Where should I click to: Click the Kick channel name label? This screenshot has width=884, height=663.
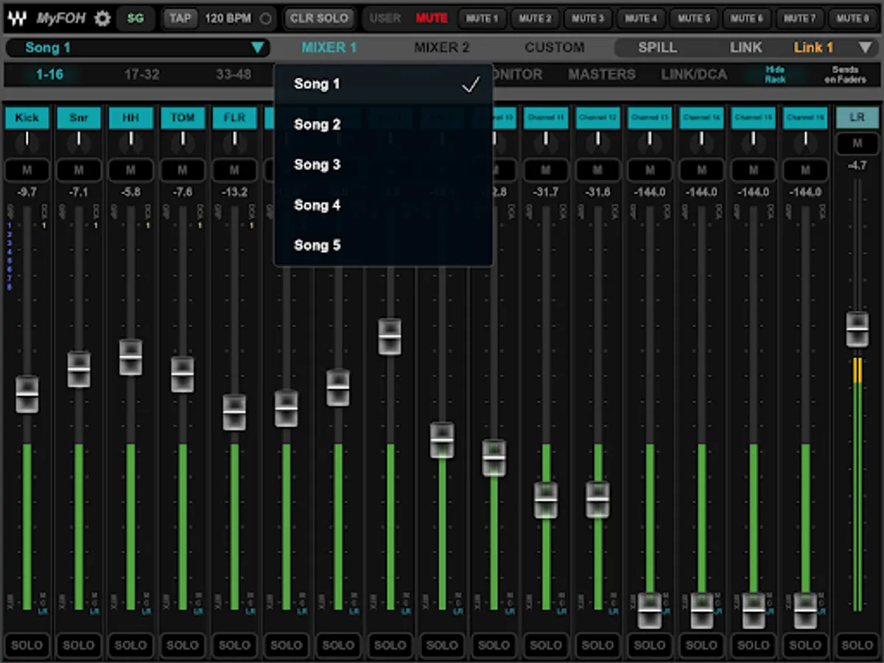pyautogui.click(x=27, y=118)
